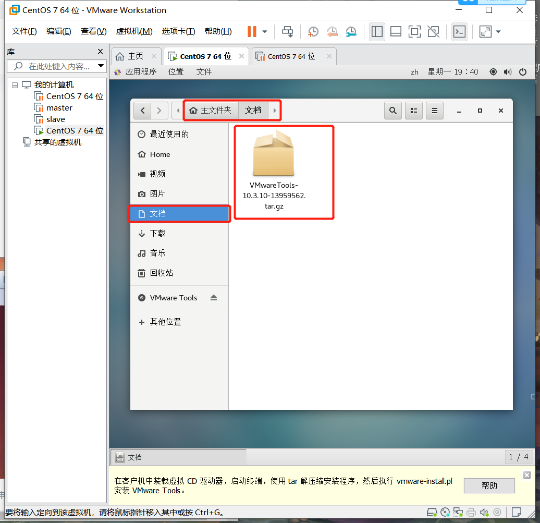The height and width of the screenshot is (523, 540).
Task: Open 音乐 folder in sidebar
Action: (179, 253)
